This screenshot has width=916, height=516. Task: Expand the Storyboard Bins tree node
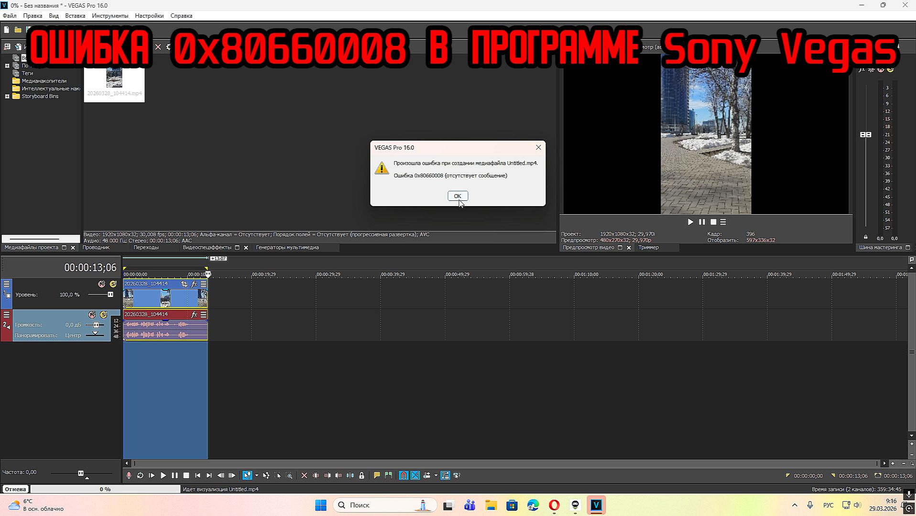(7, 96)
